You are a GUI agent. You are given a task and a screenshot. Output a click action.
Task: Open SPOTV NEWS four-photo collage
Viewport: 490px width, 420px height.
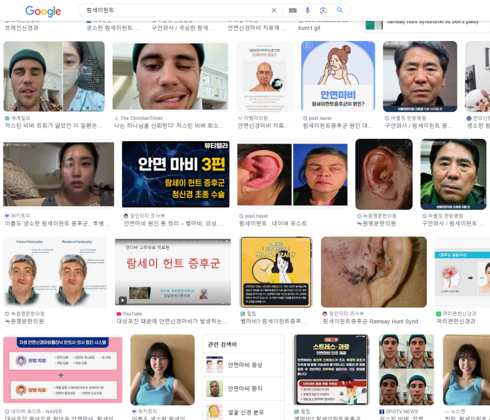click(406, 370)
